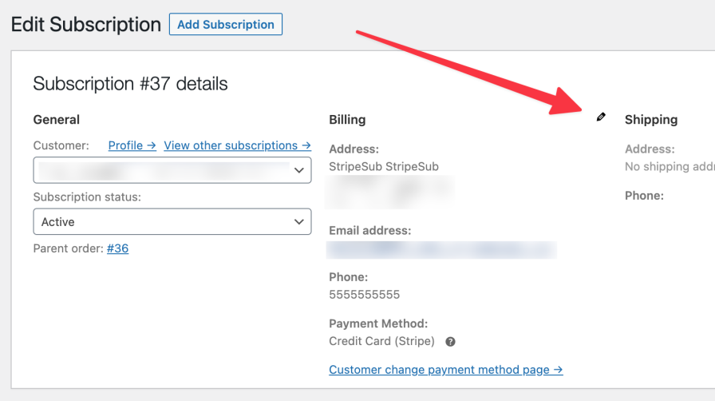This screenshot has width=715, height=401.
Task: Visit Customer change payment method page link
Action: pyautogui.click(x=445, y=370)
